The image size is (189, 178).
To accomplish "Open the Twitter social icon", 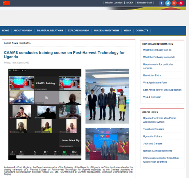I will pyautogui.click(x=168, y=3).
